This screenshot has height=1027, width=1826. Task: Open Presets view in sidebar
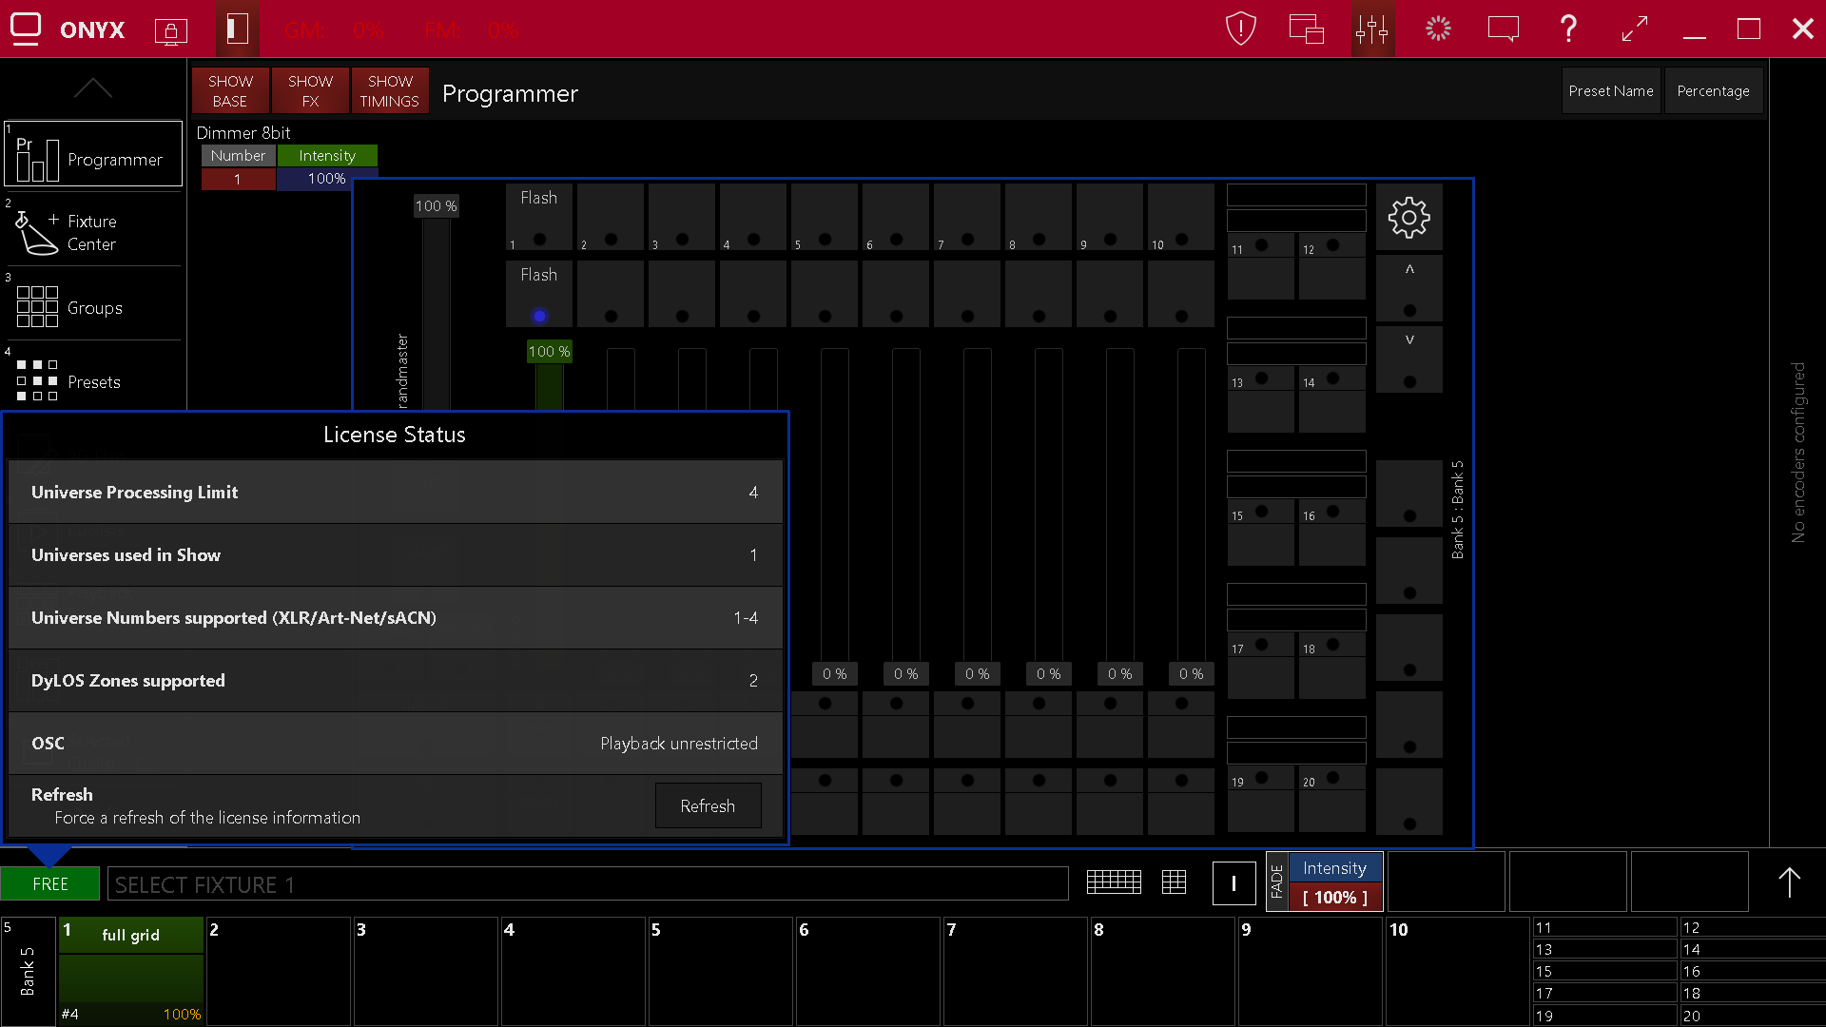(93, 381)
